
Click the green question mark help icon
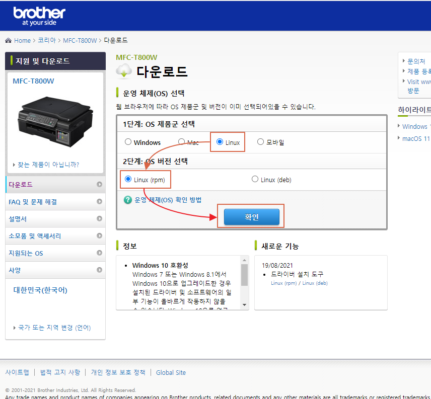tap(128, 200)
